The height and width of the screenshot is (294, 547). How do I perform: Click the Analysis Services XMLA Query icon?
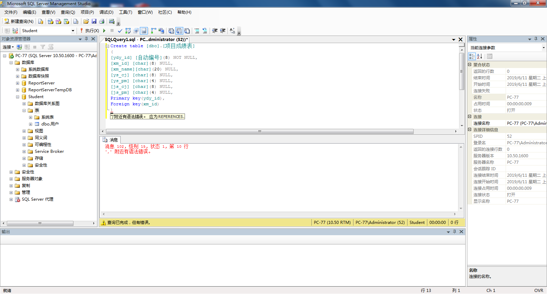click(x=66, y=21)
